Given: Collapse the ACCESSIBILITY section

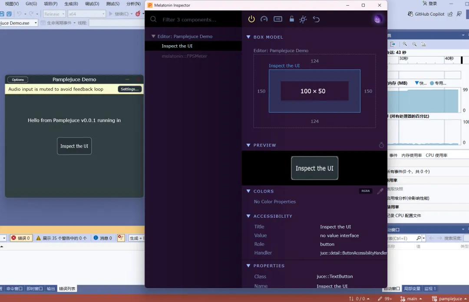Looking at the screenshot, I should coord(248,216).
